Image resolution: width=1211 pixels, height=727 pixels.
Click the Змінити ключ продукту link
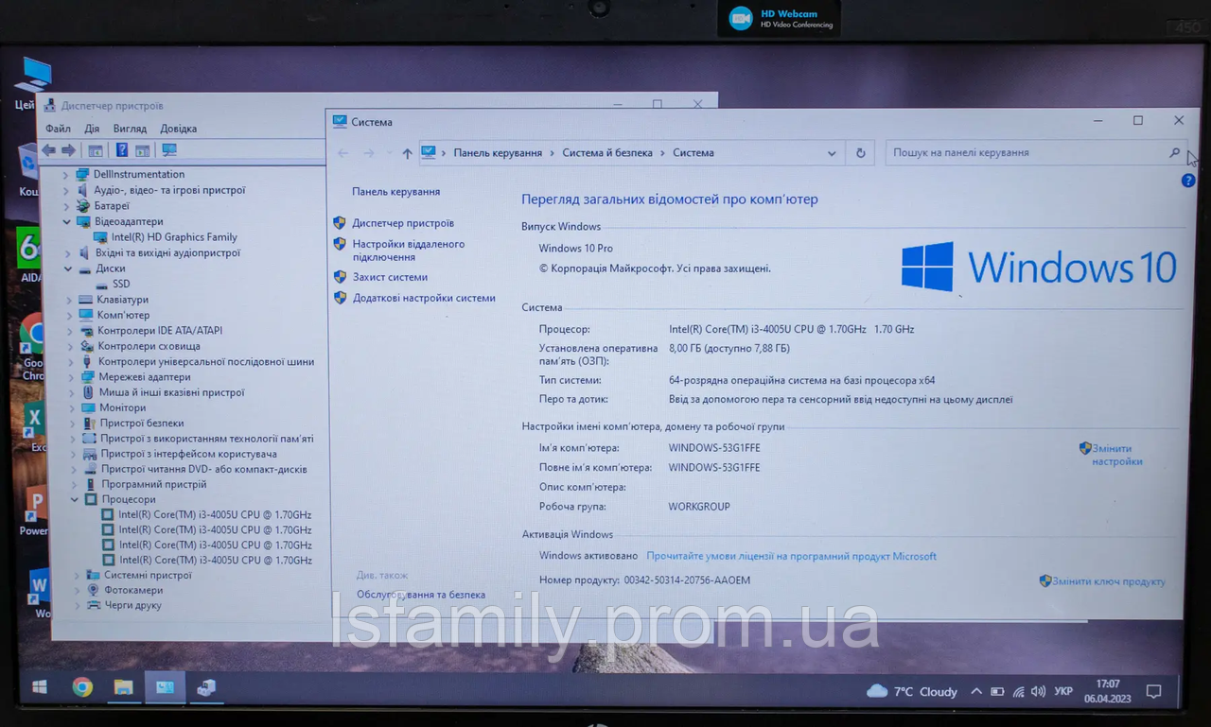(1109, 581)
